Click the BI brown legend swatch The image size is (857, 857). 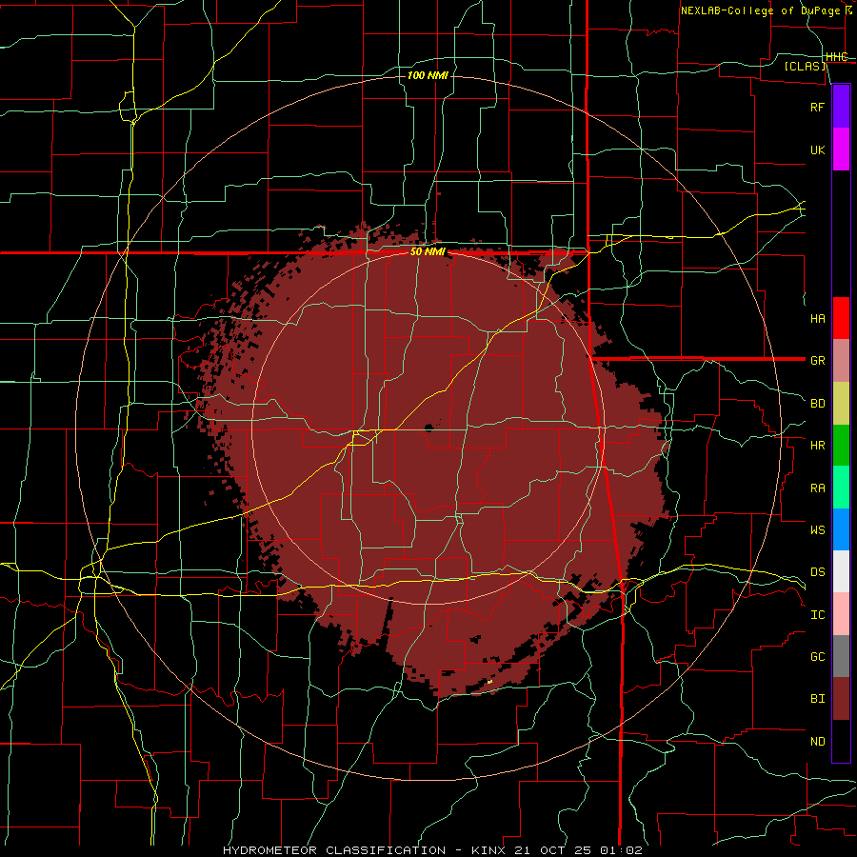841,699
